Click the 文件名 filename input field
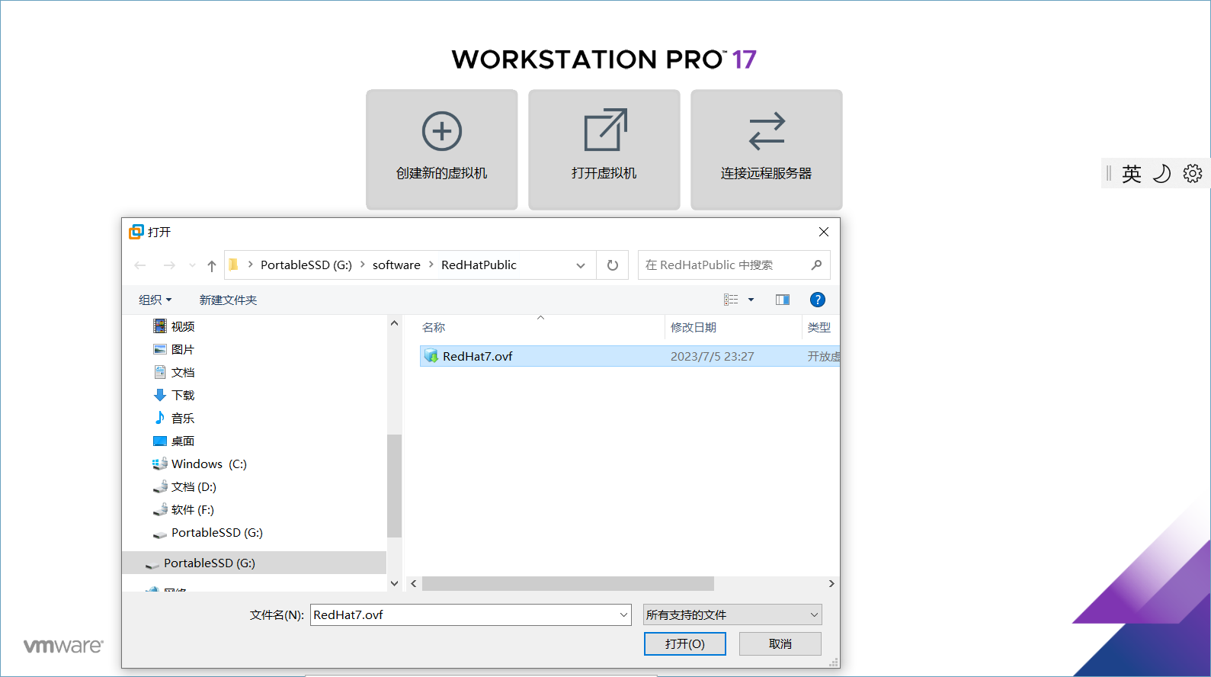Screen dimensions: 1211x677 (x=464, y=614)
